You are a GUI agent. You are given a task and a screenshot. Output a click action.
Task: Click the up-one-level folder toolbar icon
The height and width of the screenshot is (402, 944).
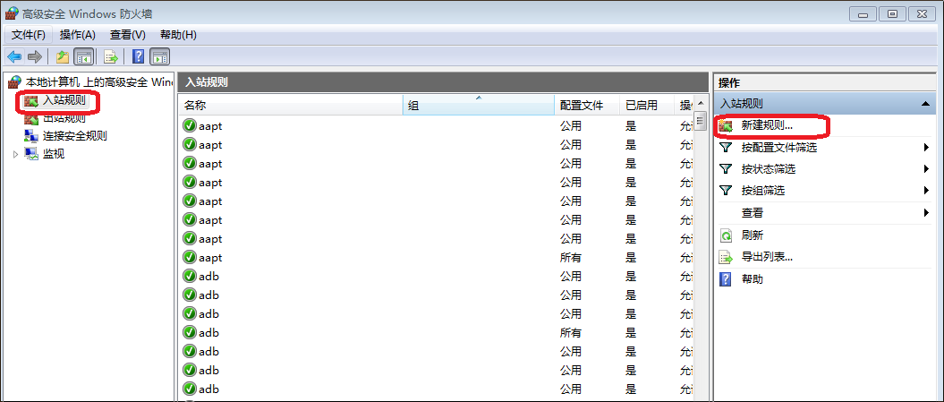point(63,56)
